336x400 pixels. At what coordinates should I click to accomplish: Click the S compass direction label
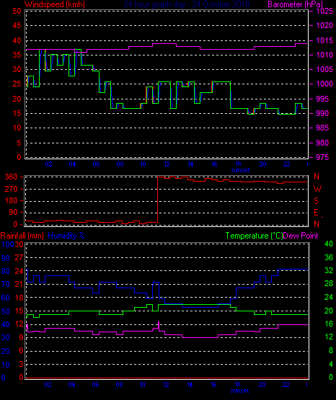click(317, 201)
